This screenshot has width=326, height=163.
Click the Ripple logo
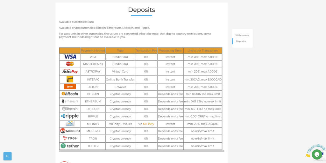coord(70,116)
